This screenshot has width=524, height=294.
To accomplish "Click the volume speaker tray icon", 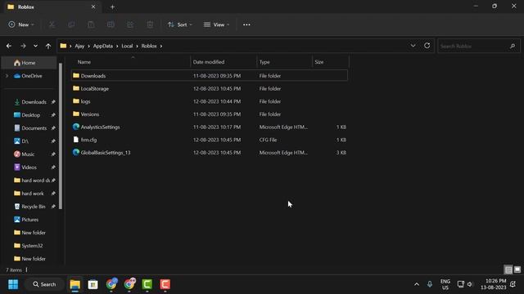I will pos(470,284).
